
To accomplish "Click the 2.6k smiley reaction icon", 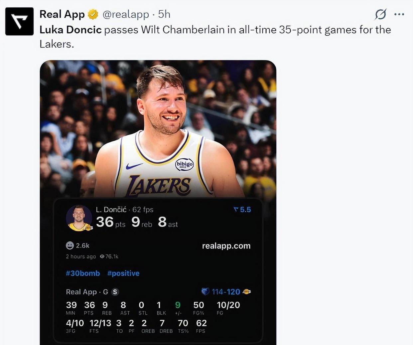I will (70, 246).
